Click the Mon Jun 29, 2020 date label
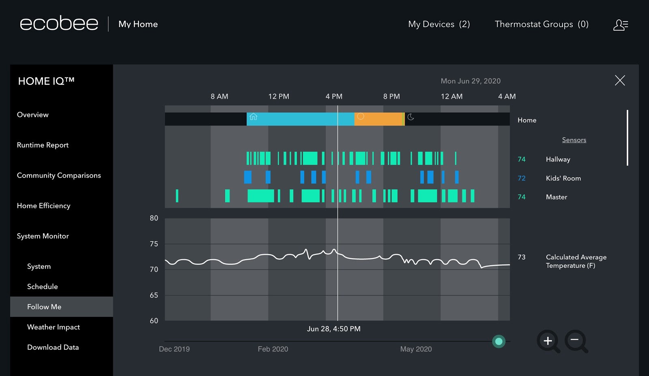649x376 pixels. point(471,81)
